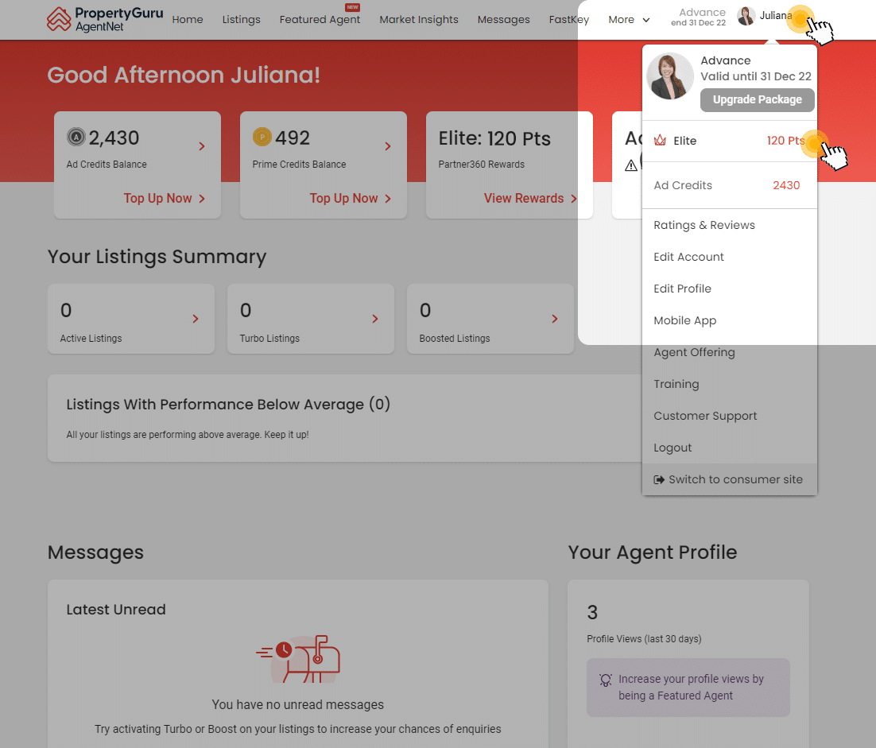The width and height of the screenshot is (876, 748).
Task: Click the 'Your Agent Profile' heading
Action: click(x=653, y=552)
